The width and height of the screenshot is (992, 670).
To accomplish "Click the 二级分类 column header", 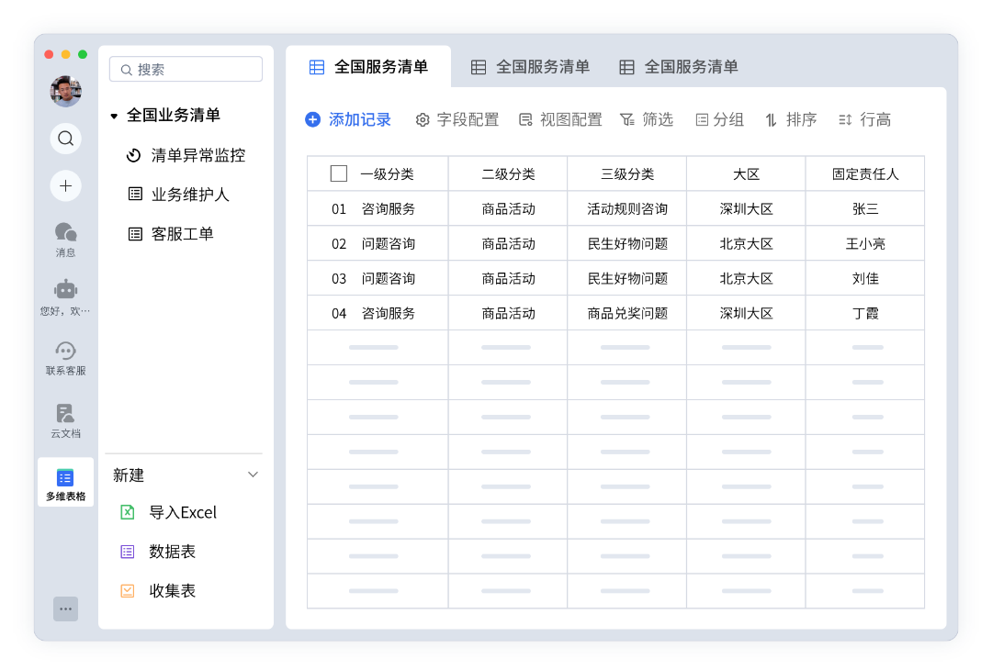I will click(508, 173).
